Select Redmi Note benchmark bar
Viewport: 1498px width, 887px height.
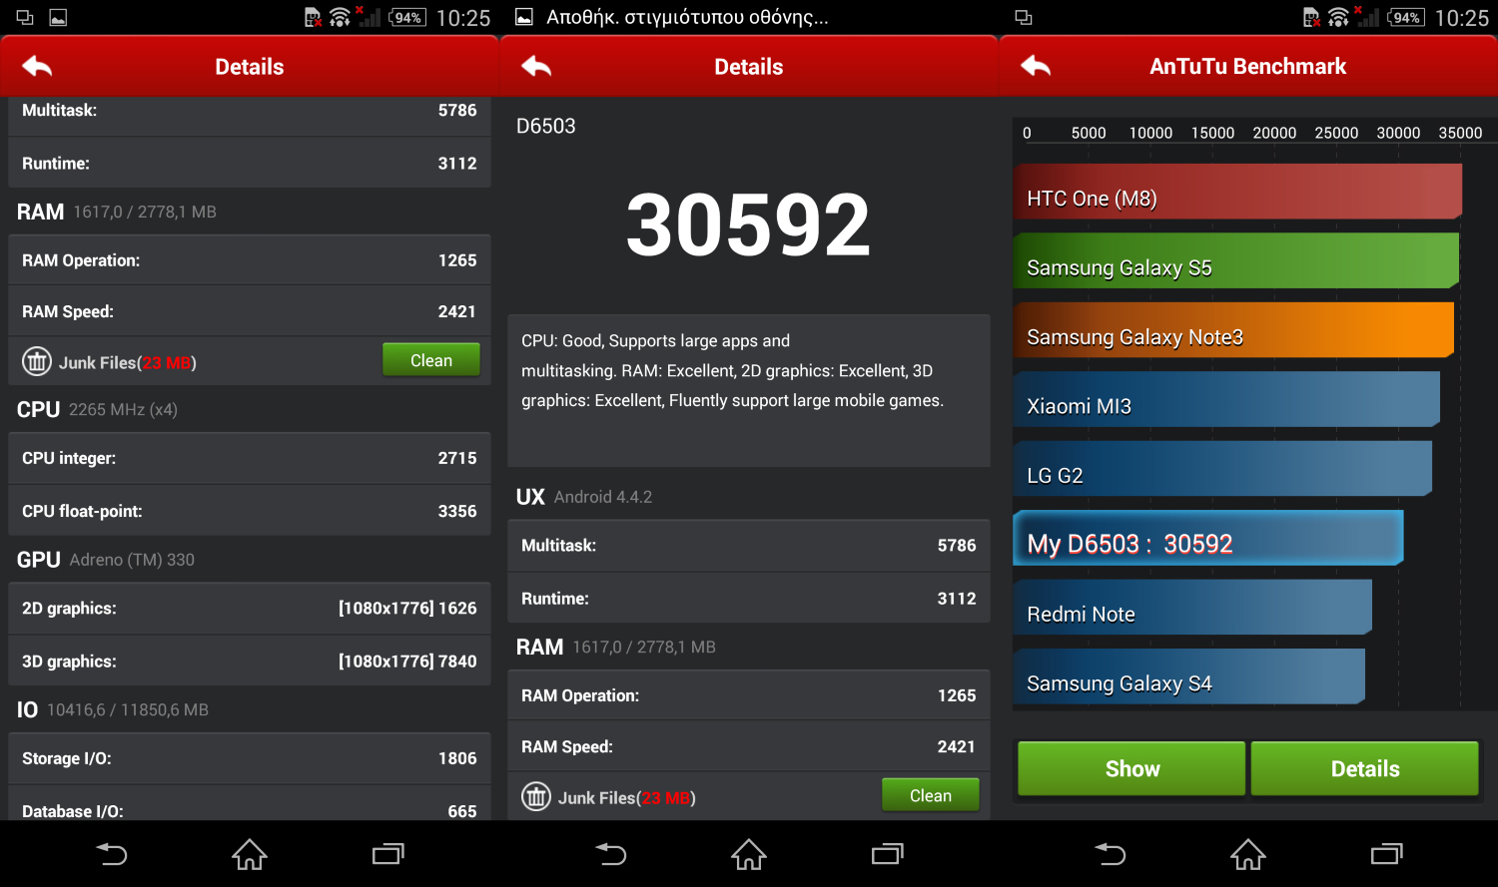click(x=1192, y=608)
